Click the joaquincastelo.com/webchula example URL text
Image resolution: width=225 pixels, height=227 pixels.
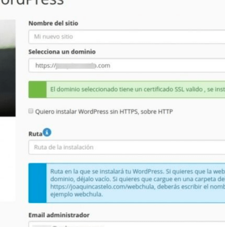[x=102, y=186]
